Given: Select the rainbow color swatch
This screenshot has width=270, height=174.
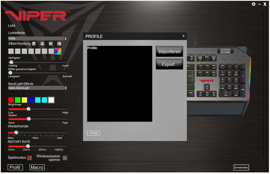Looking at the screenshot, I should tap(58, 51).
